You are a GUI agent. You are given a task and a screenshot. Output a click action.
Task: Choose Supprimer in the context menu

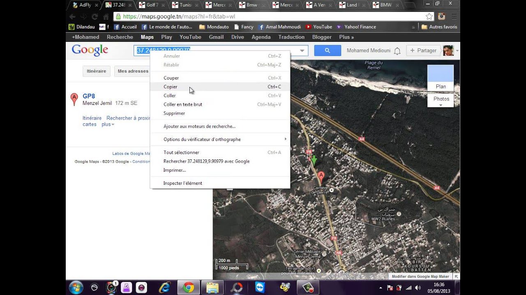tap(220, 113)
